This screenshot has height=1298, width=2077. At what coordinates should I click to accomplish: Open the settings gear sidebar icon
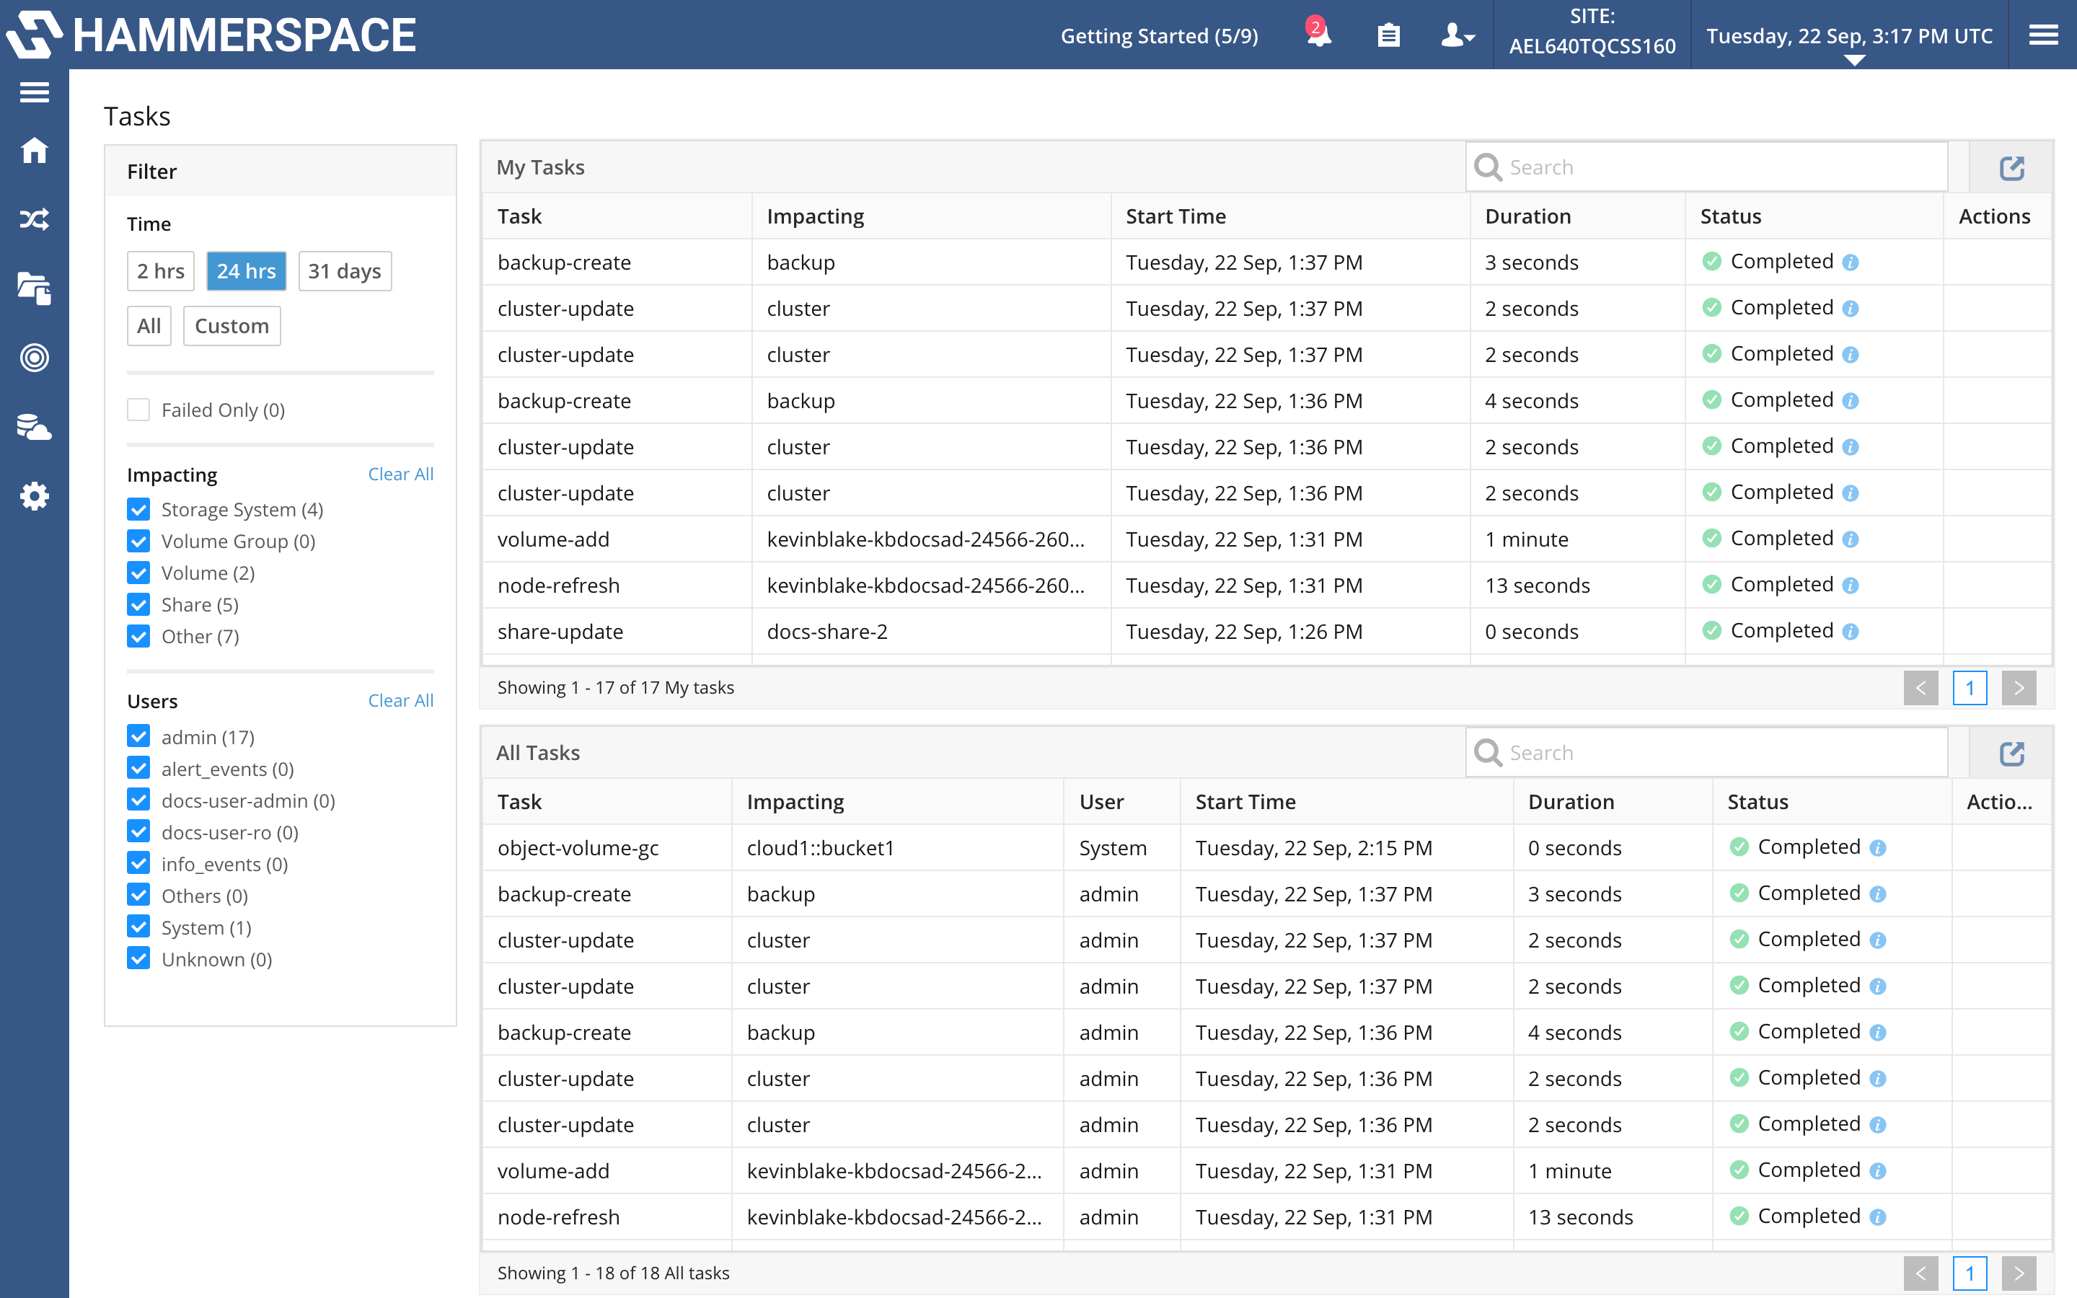[x=35, y=496]
